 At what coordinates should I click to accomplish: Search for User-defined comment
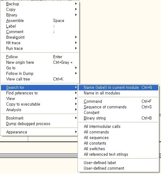[118, 168]
